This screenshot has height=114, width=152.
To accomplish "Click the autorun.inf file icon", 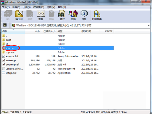I will pyautogui.click(x=4, y=56).
